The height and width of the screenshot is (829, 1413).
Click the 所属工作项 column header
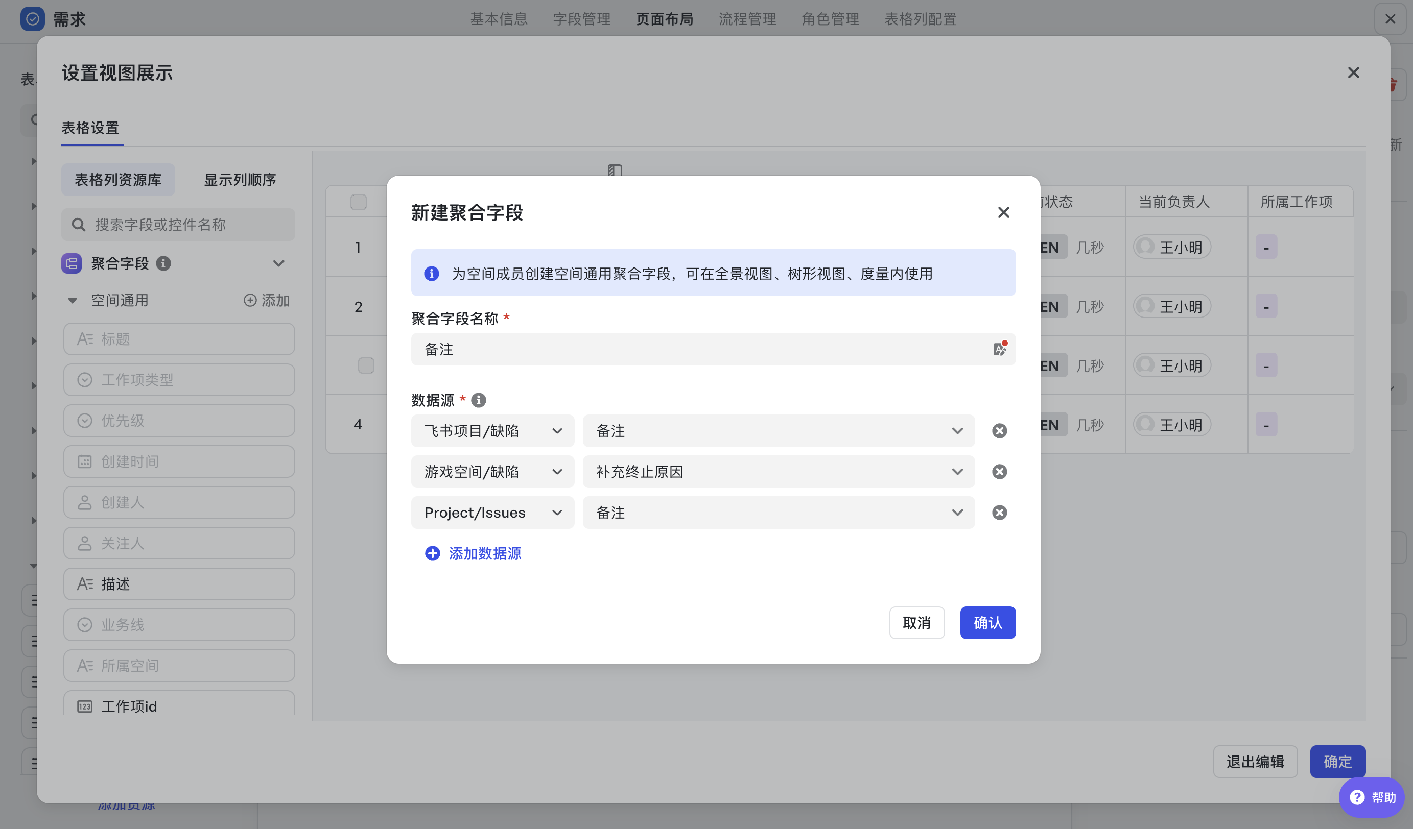[1297, 202]
